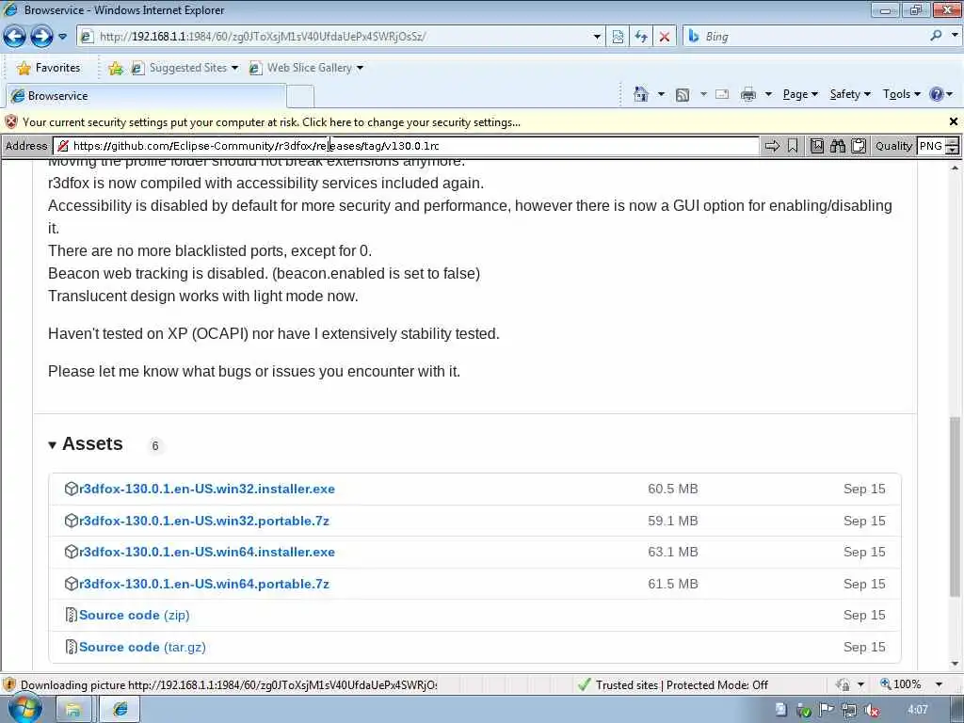This screenshot has height=723, width=964.
Task: Open the Page menu
Action: 800,94
